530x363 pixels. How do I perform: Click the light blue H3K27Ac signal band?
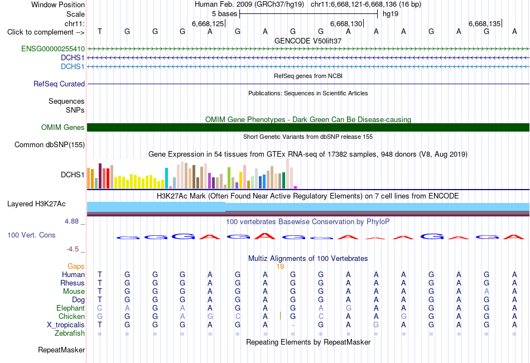point(308,207)
